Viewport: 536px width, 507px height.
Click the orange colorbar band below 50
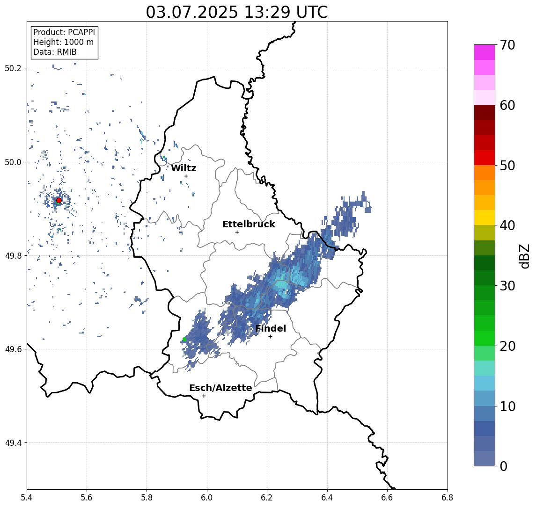(485, 173)
